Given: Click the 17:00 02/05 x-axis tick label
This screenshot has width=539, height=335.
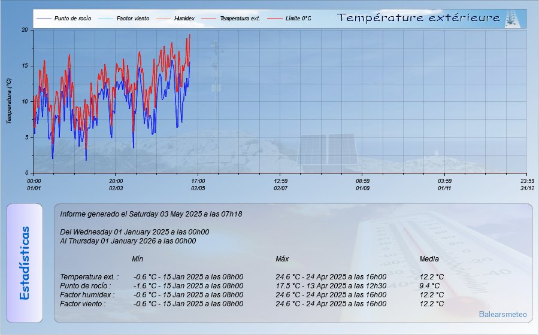Looking at the screenshot, I should coord(198,185).
